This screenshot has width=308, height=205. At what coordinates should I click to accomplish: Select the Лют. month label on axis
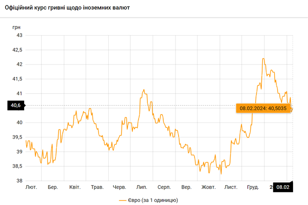31,187
